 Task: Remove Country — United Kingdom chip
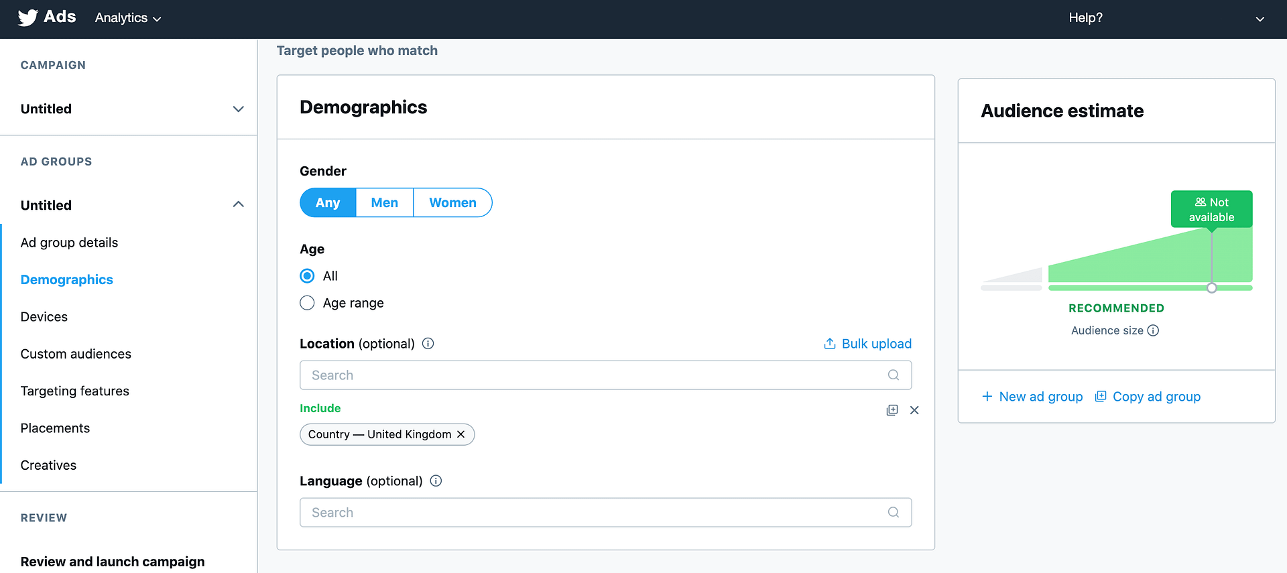(x=461, y=434)
